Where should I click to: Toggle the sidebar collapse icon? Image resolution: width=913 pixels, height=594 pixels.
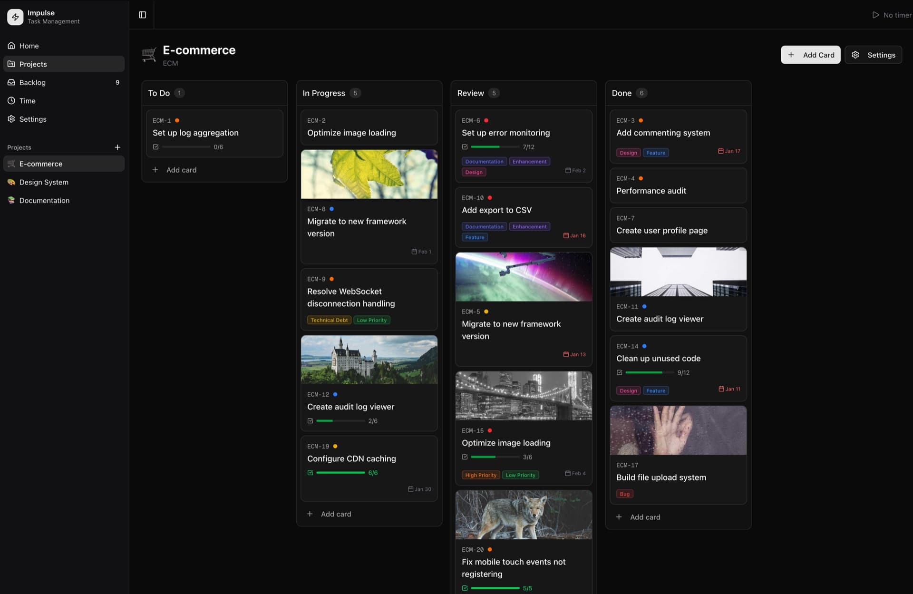click(x=142, y=15)
